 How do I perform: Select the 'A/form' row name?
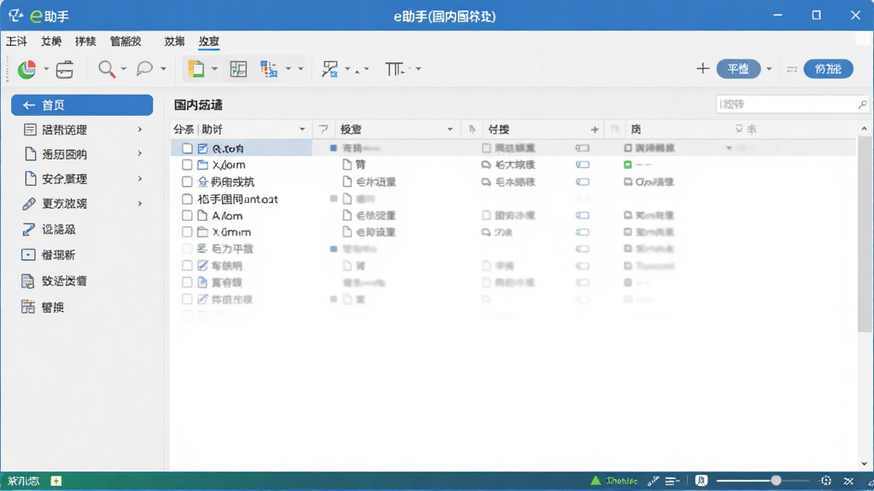[x=227, y=216]
